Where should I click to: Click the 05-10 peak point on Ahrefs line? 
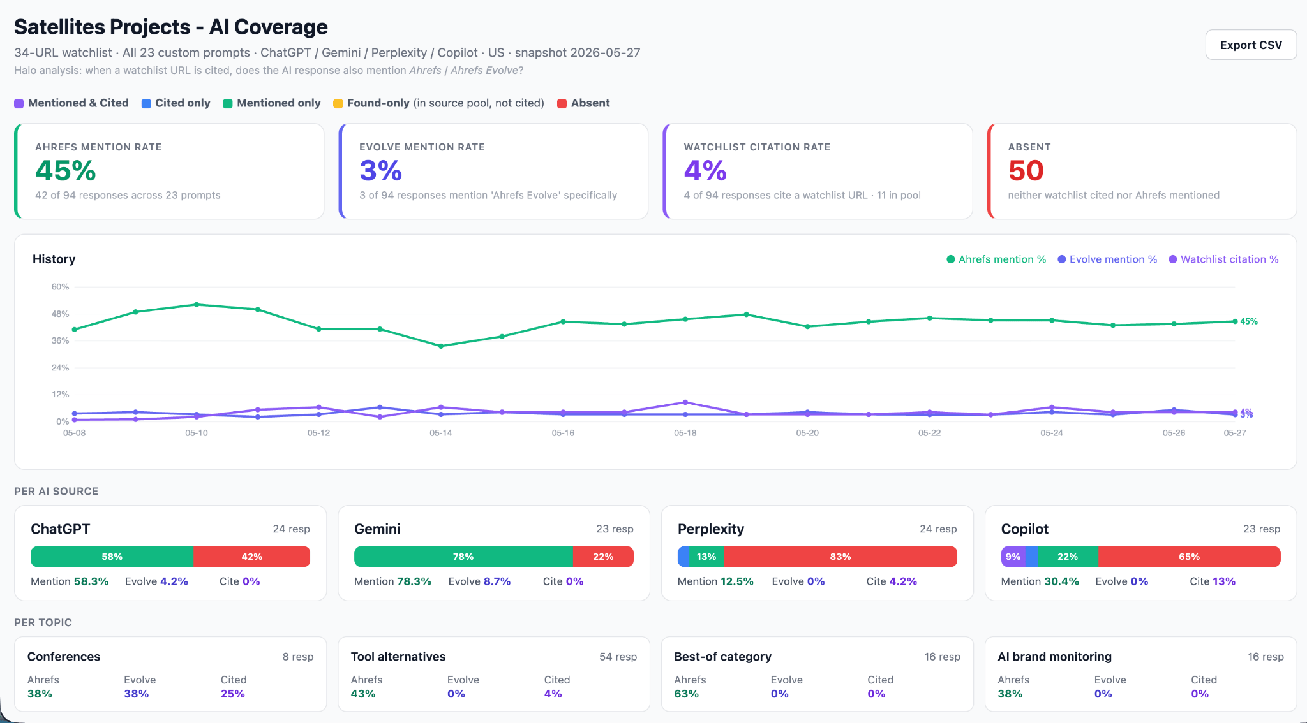tap(197, 305)
